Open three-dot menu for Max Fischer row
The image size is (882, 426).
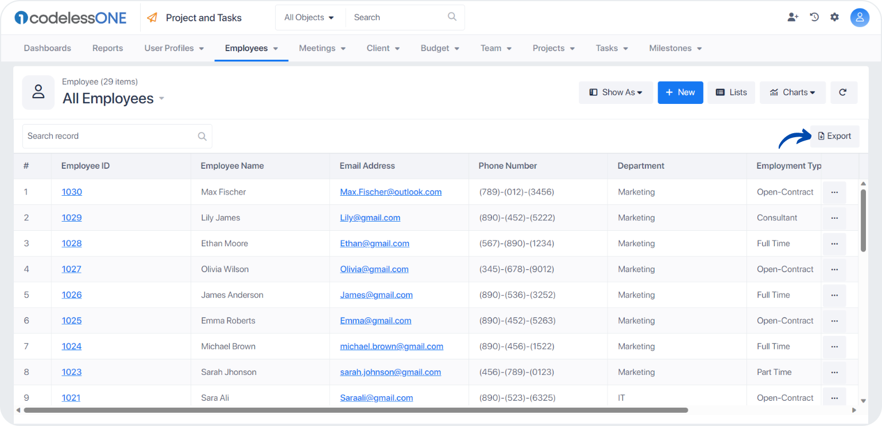[834, 192]
